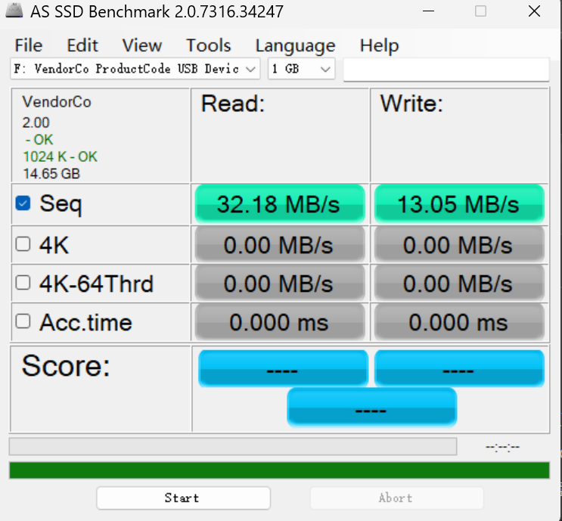The image size is (562, 521).
Task: Minimize the AS SSD Benchmark window
Action: coord(428,11)
